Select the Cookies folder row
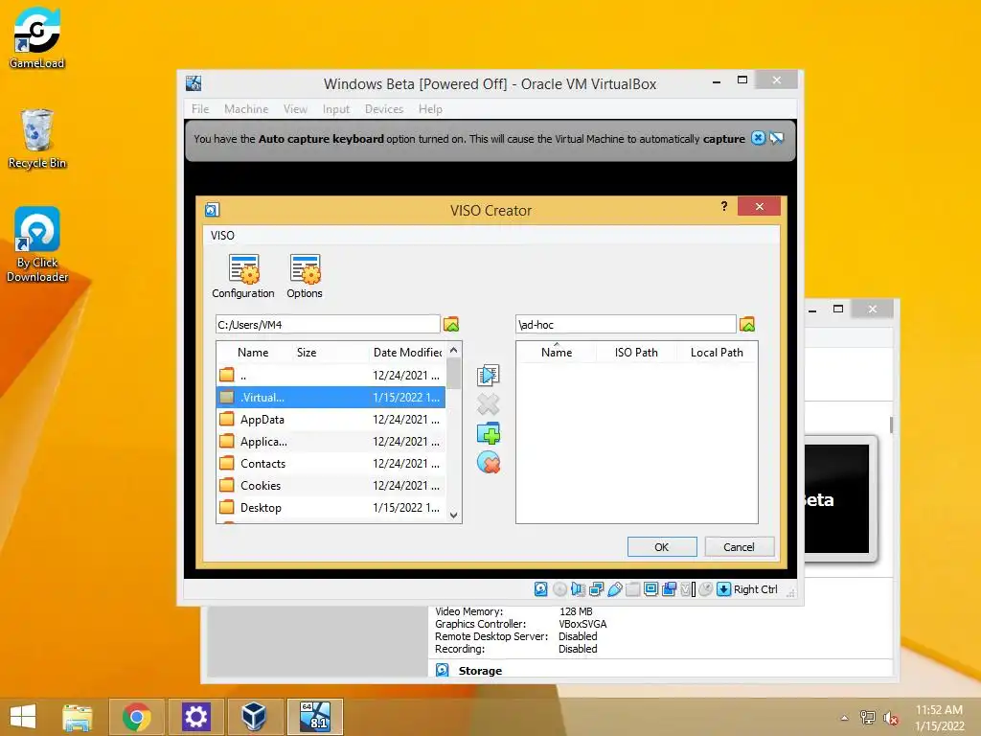Viewport: 981px width, 736px height. pyautogui.click(x=331, y=485)
